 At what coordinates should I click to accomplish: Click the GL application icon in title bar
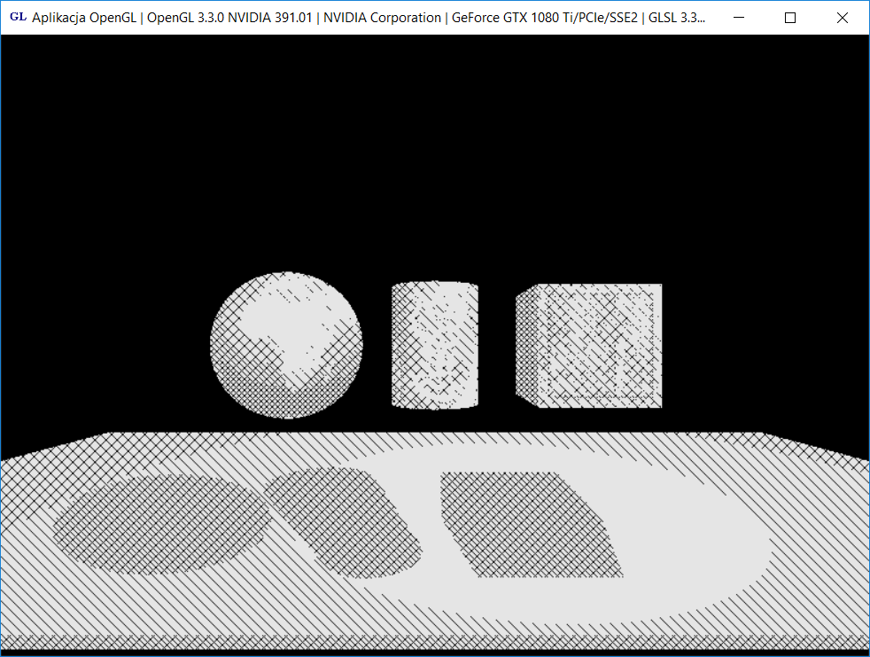18,17
